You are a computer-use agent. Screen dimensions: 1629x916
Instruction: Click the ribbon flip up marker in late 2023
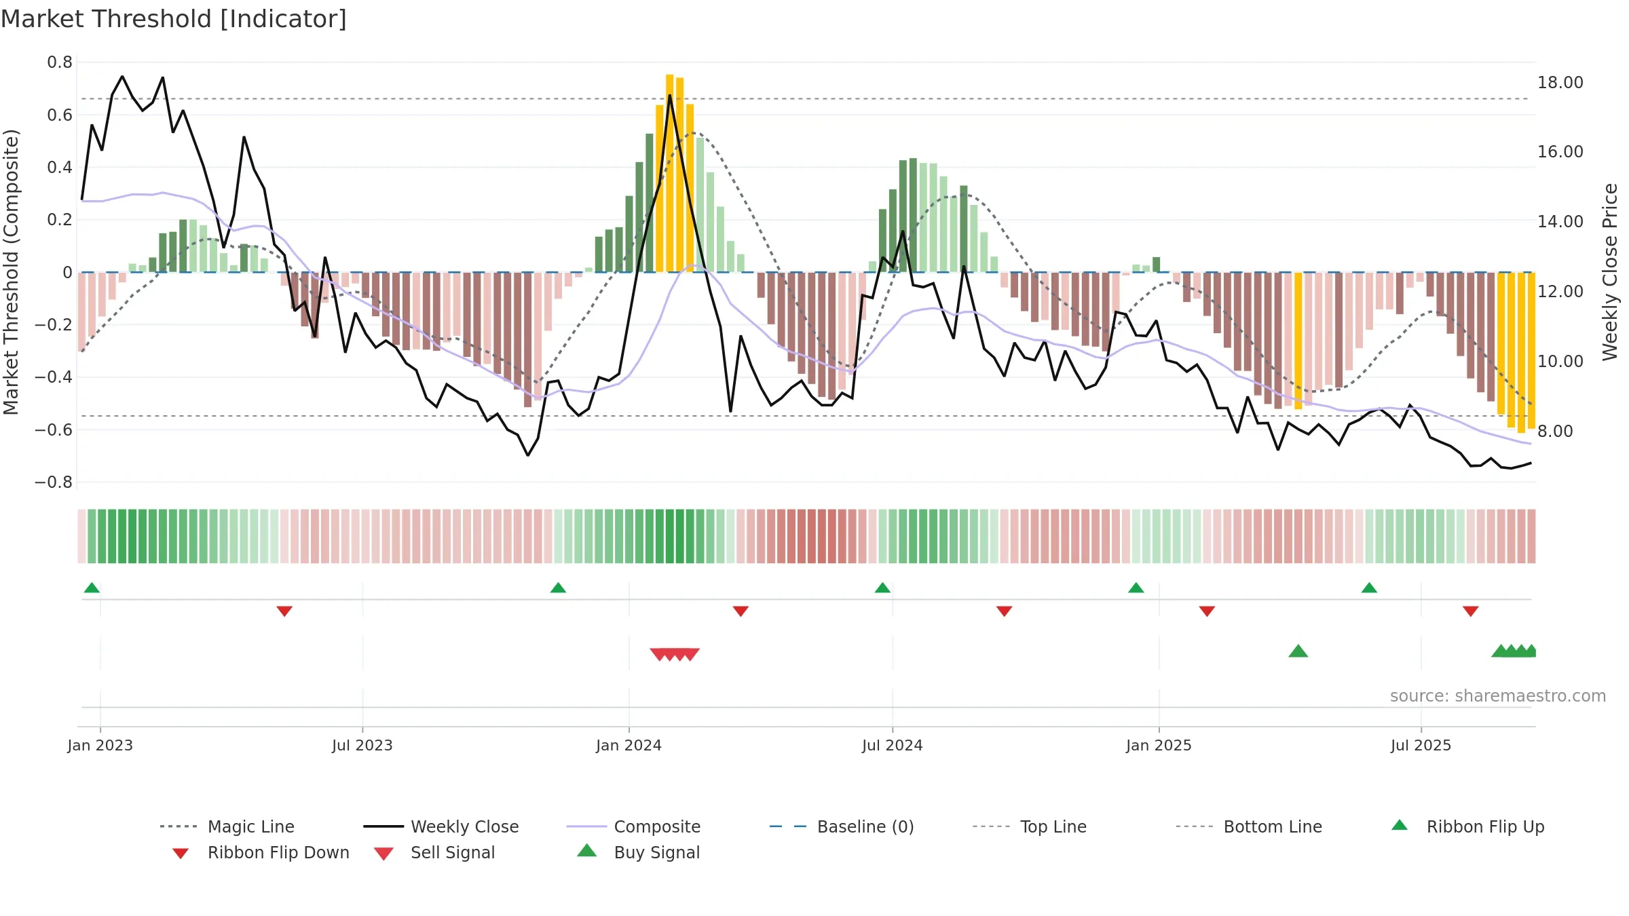coord(558,588)
